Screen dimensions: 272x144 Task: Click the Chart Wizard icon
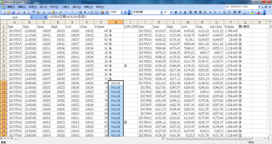[x=102, y=12]
